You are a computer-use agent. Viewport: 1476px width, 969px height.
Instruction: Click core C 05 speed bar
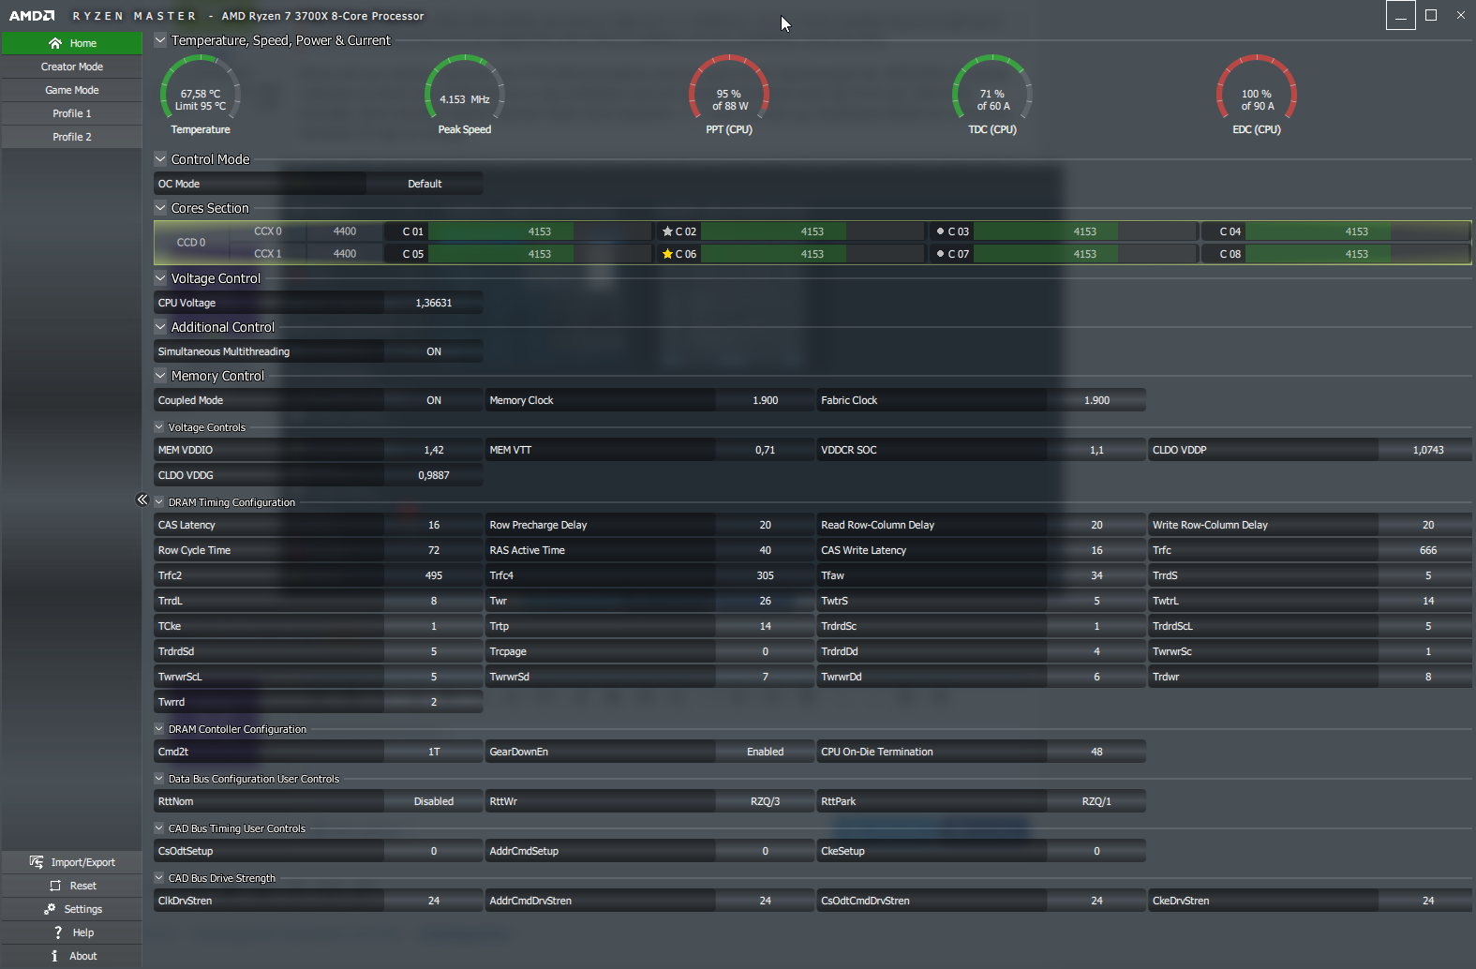[540, 254]
